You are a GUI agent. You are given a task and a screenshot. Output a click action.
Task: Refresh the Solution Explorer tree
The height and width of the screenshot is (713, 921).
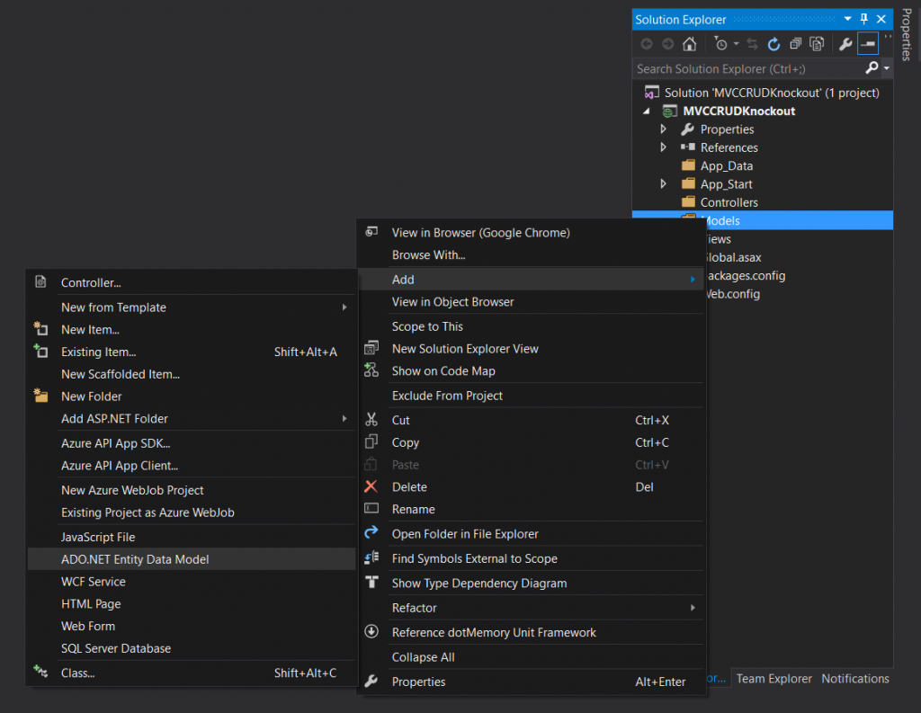tap(774, 43)
